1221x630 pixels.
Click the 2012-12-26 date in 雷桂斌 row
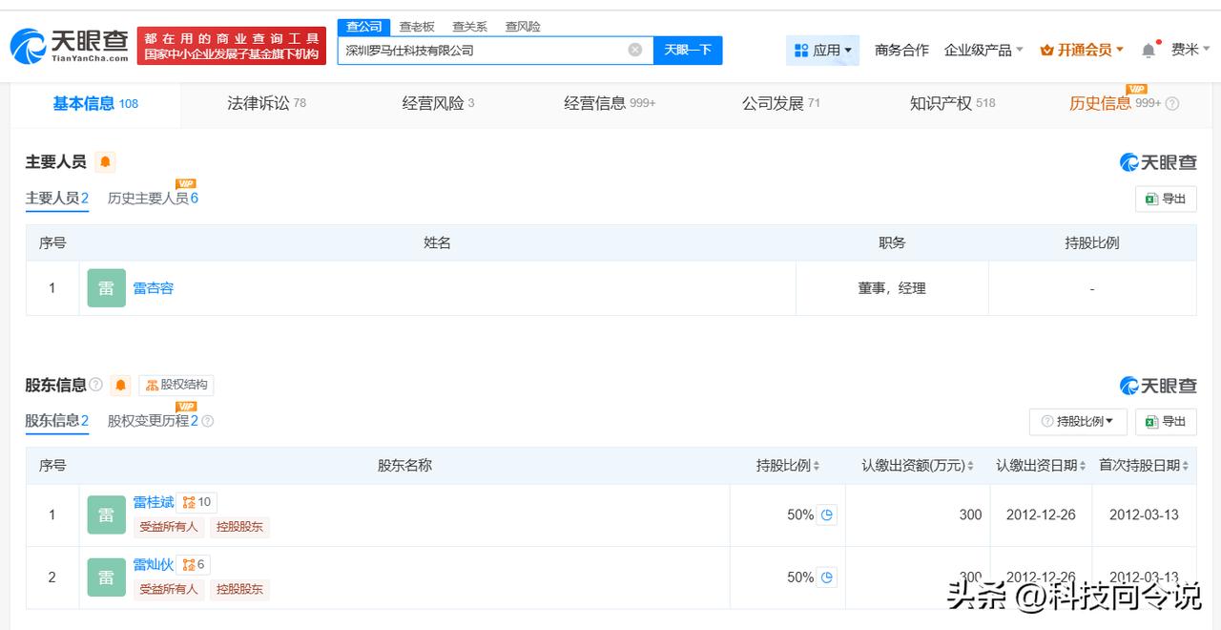(x=1041, y=514)
